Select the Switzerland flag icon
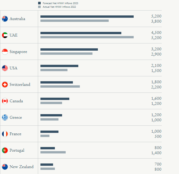This screenshot has height=174, width=179. 5,85
